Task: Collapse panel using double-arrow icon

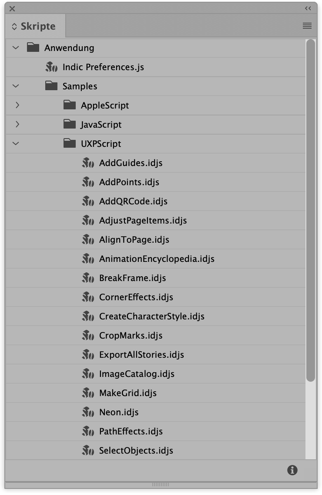Action: (308, 9)
